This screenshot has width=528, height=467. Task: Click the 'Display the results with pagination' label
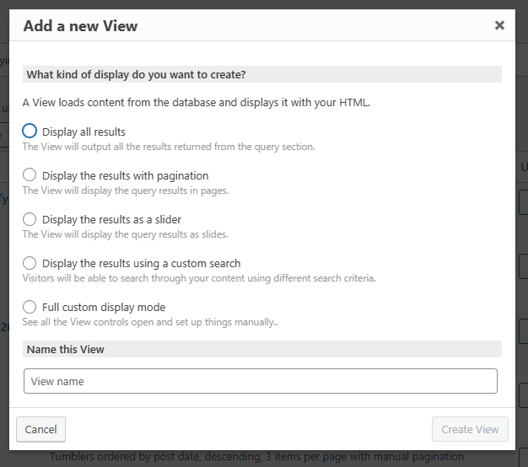point(125,175)
